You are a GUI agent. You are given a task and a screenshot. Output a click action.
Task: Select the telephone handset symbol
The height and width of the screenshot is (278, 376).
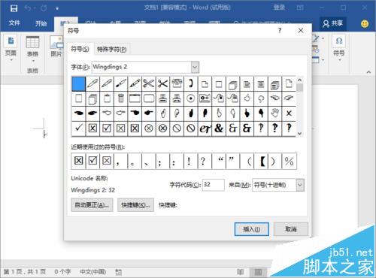coord(191,83)
